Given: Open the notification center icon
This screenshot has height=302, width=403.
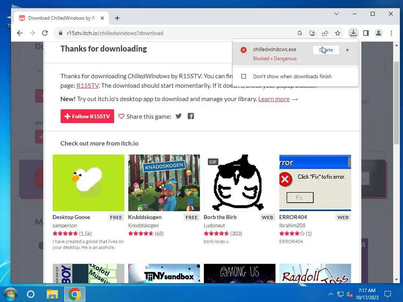Looking at the screenshot, I should pos(388,294).
